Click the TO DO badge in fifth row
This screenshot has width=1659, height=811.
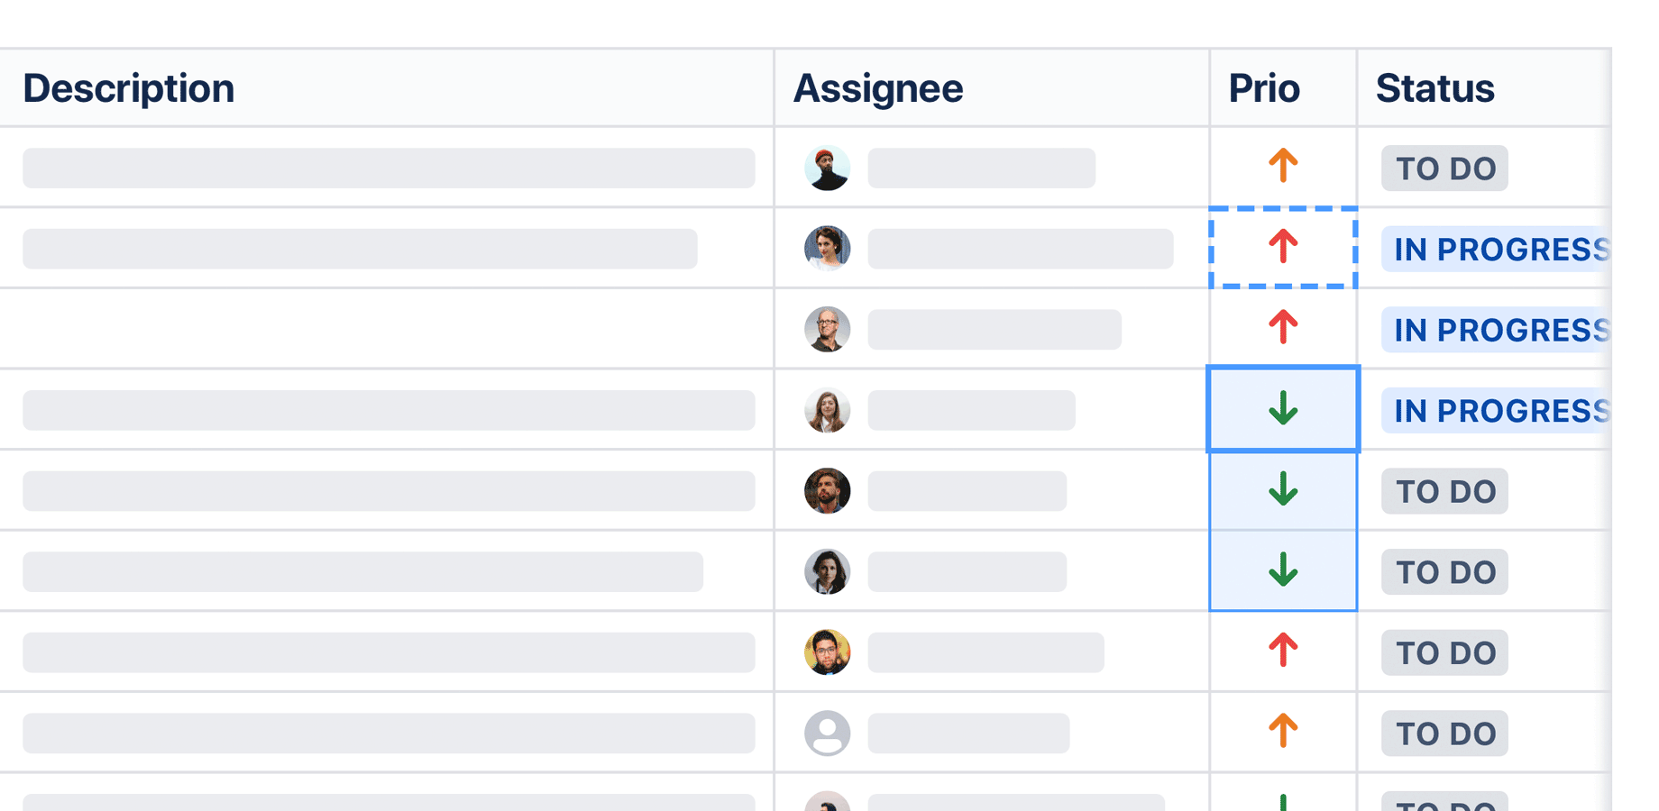(1444, 490)
